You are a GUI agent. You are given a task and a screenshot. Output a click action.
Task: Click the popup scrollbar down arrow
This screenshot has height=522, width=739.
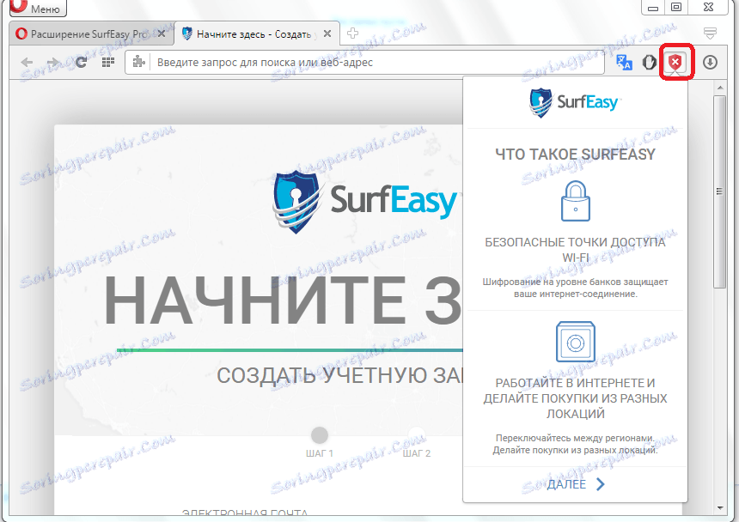click(722, 508)
